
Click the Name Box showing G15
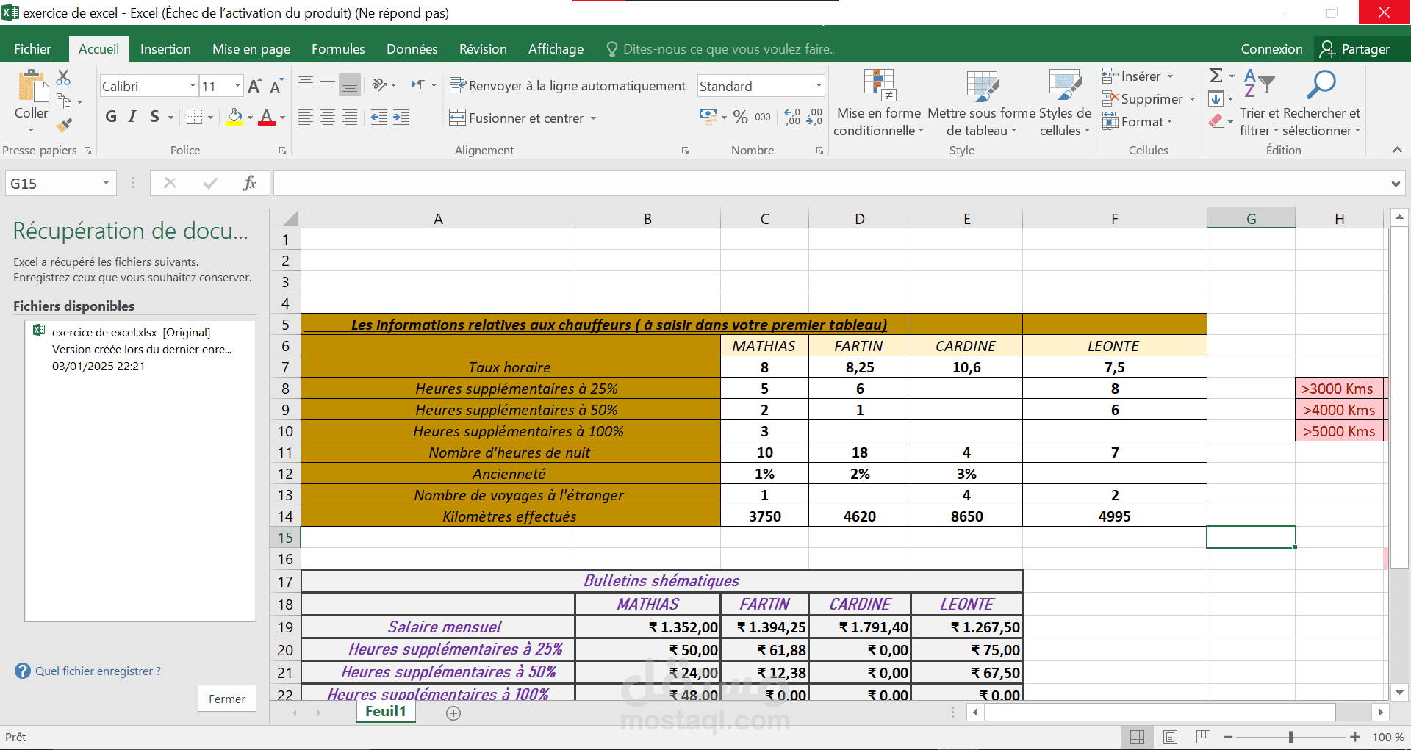61,184
